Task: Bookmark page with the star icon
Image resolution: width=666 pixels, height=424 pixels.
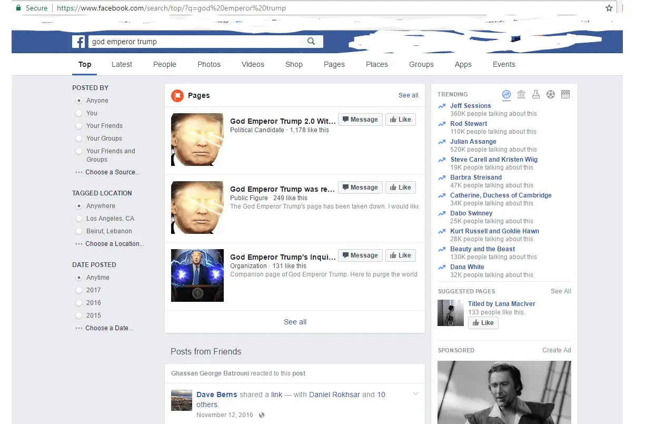Action: (609, 8)
